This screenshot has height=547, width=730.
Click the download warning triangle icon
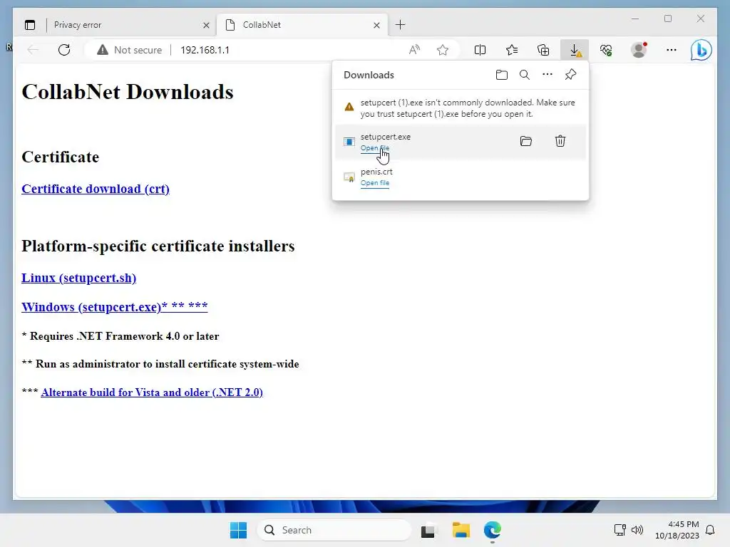click(x=349, y=107)
